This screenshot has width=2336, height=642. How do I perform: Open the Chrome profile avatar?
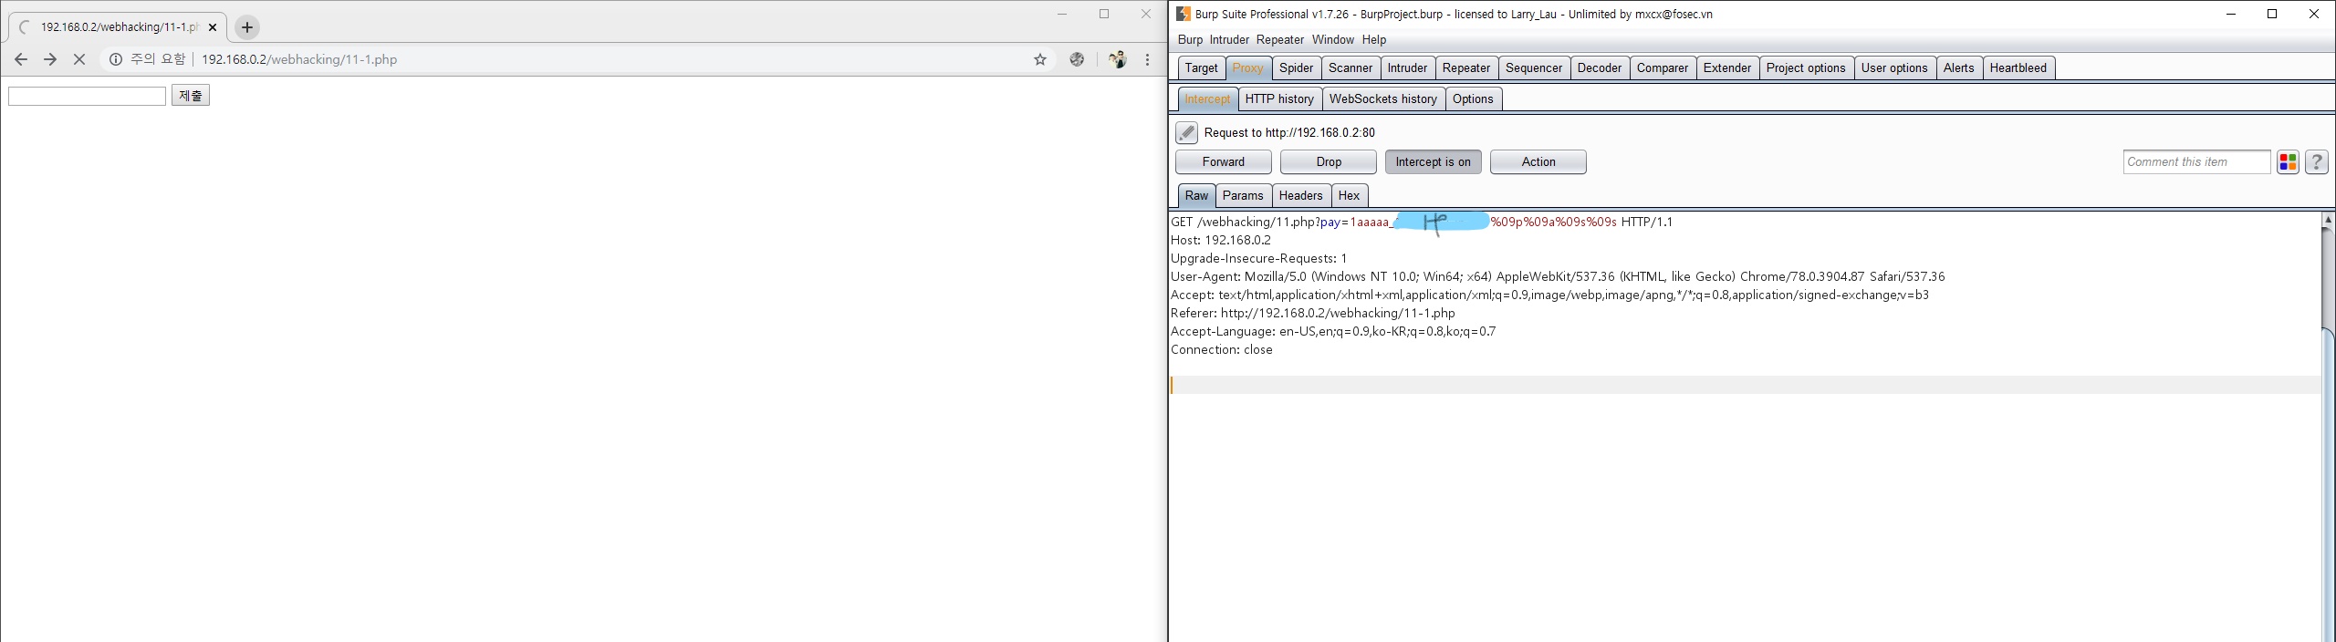tap(1117, 59)
